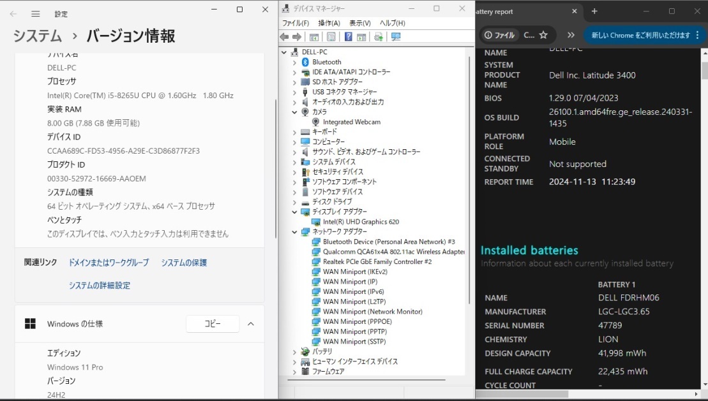Viewport: 708px width, 401px height.
Task: Expand the IDE ATA/ATAPI コントローラー node
Action: coord(294,72)
